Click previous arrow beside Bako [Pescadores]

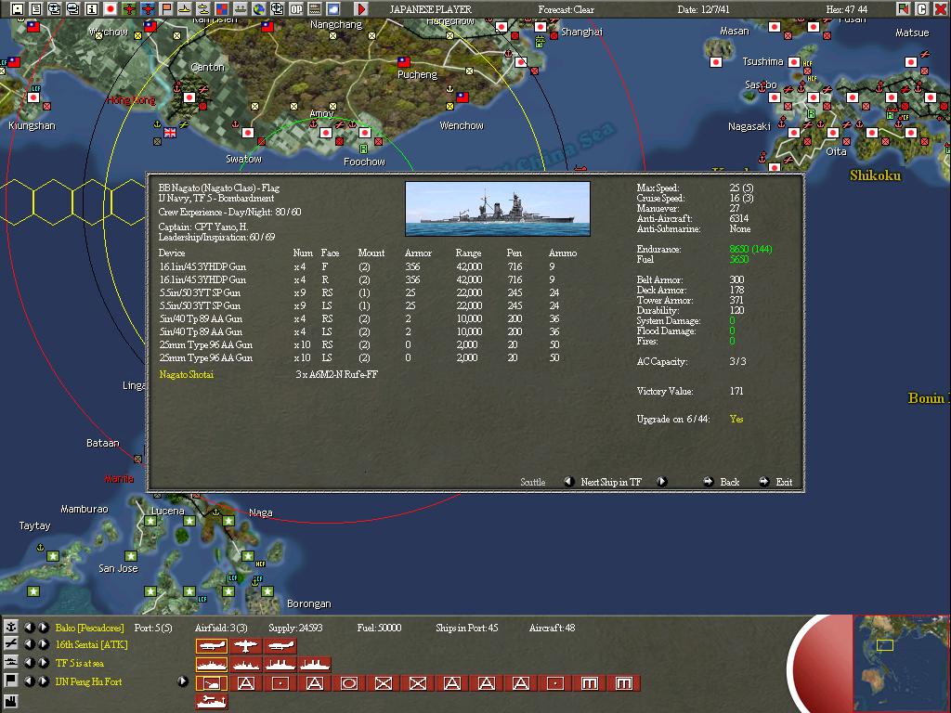[x=29, y=627]
